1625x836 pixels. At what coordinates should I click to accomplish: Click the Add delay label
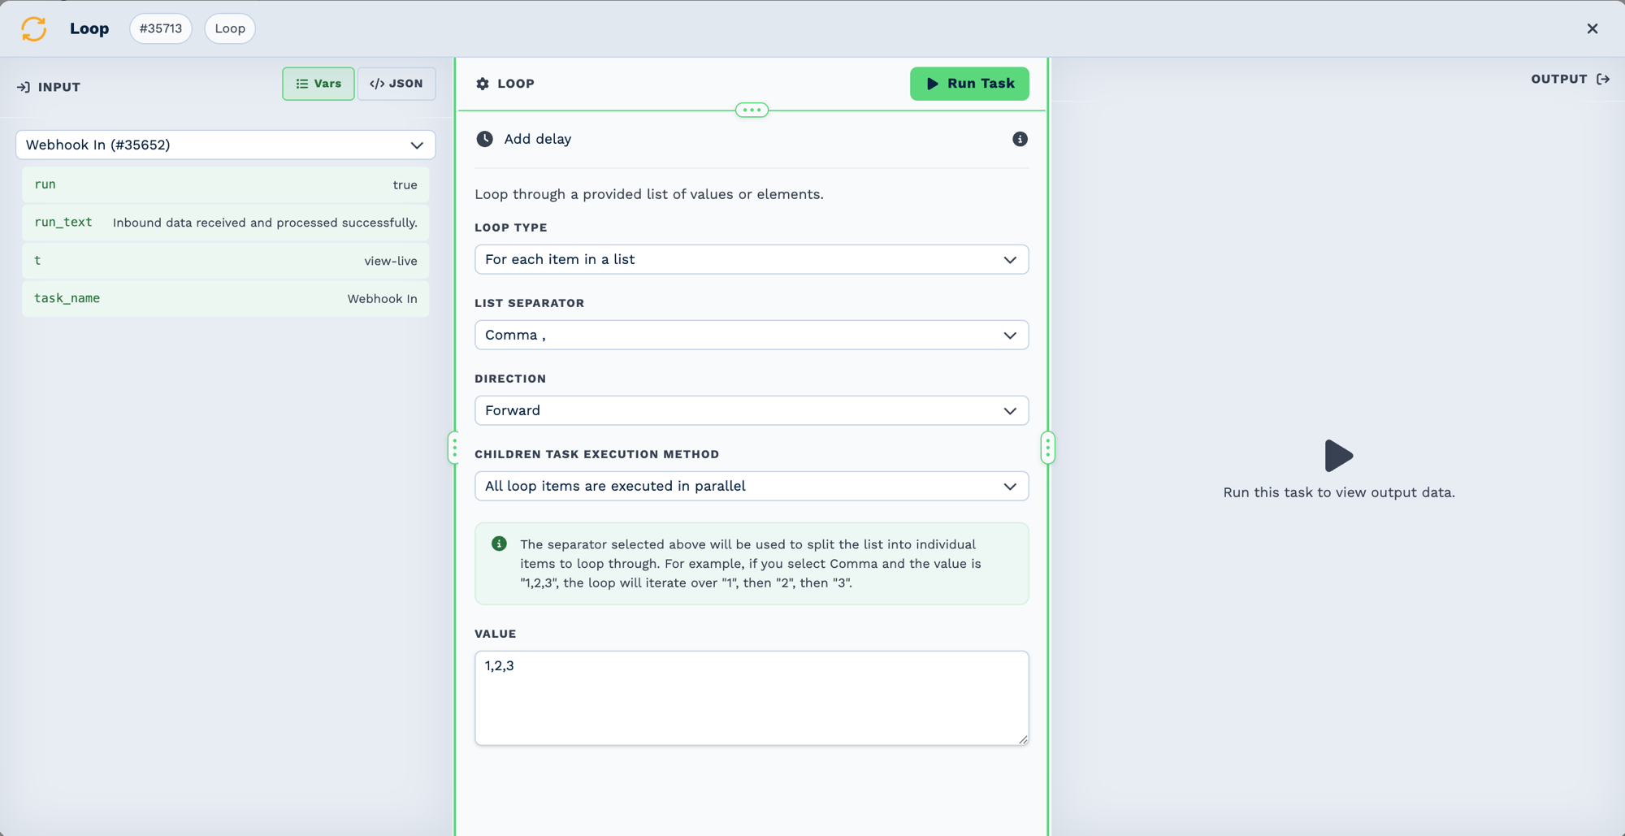538,139
